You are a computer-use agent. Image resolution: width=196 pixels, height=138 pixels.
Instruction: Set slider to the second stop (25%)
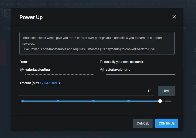click(x=58, y=101)
